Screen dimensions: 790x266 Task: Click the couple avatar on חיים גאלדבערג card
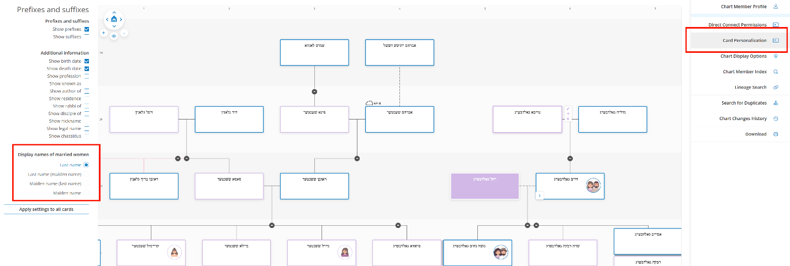pyautogui.click(x=593, y=186)
